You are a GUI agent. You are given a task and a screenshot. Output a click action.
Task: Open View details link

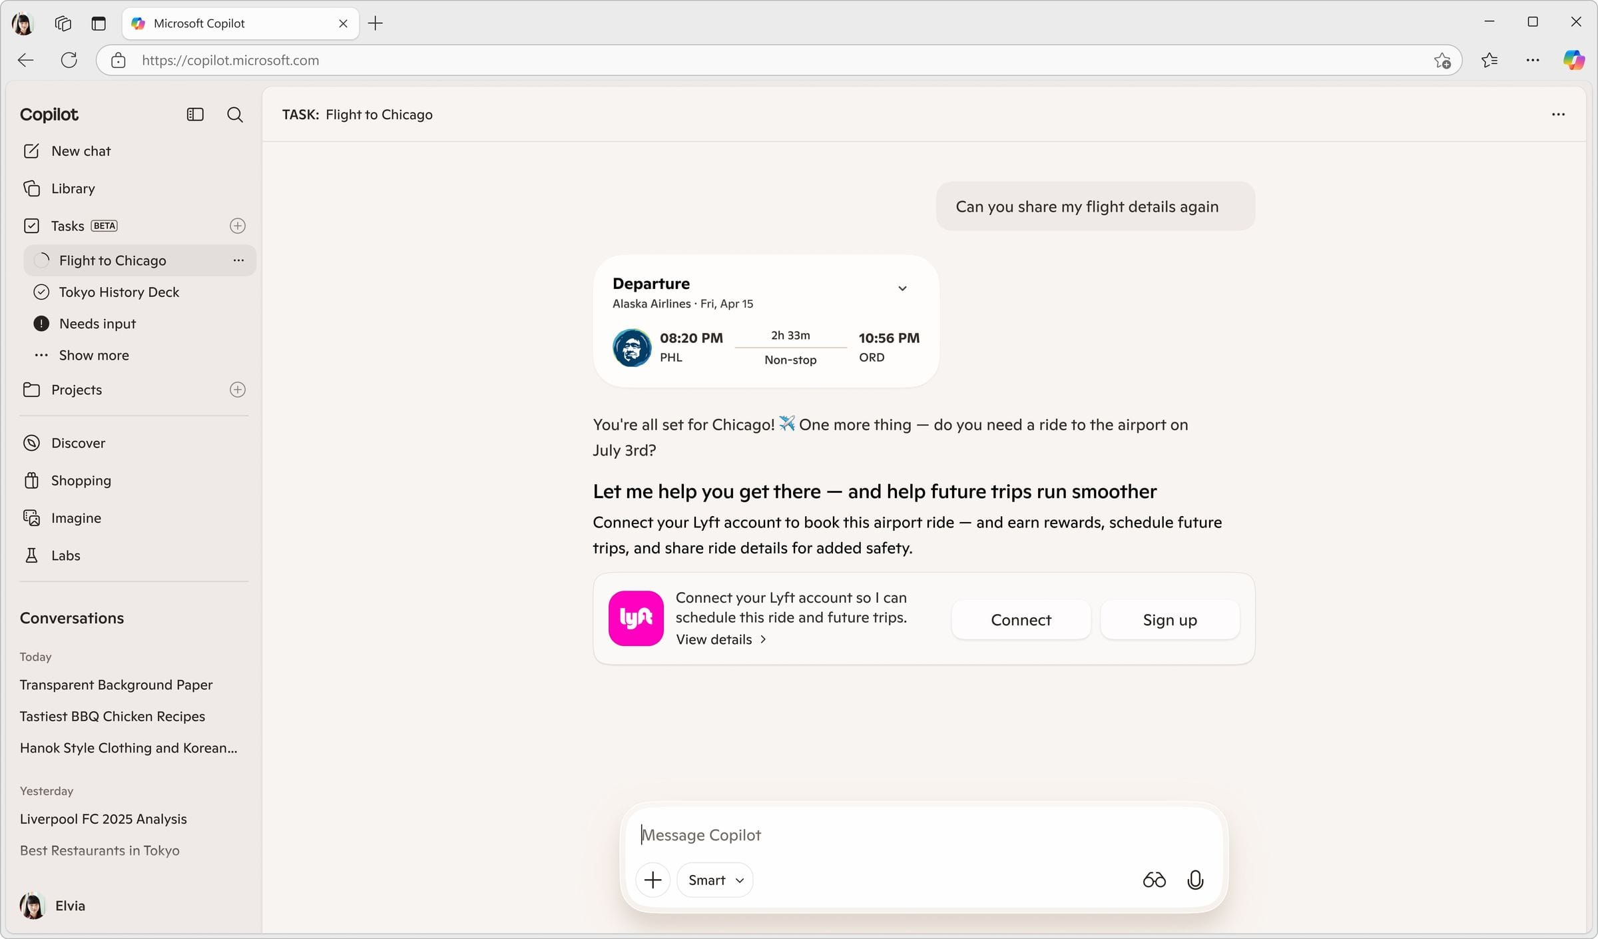[722, 639]
